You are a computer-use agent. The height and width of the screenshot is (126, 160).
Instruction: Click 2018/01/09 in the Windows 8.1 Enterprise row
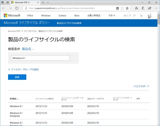click(x=67, y=113)
